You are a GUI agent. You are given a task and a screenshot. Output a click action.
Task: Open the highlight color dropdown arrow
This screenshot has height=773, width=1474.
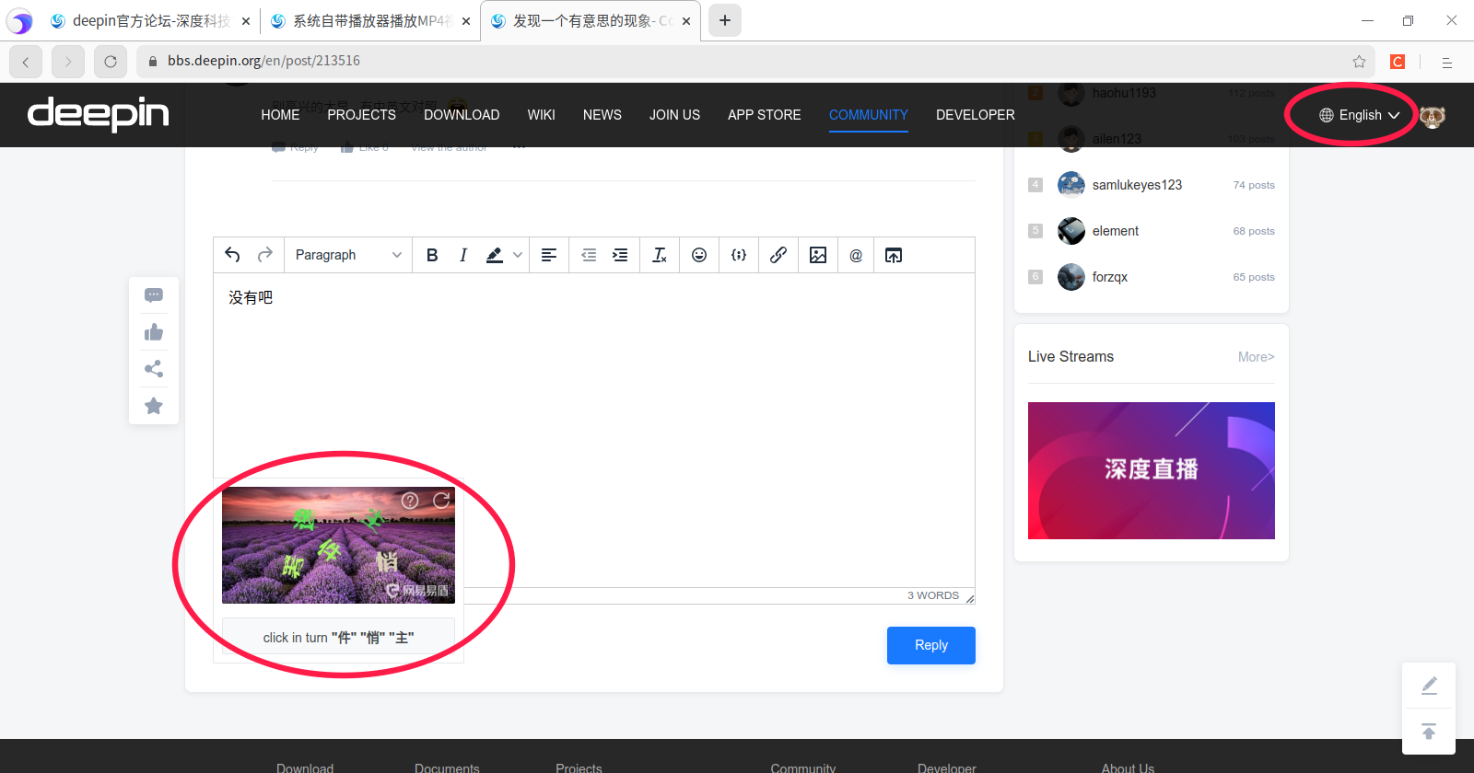click(518, 255)
